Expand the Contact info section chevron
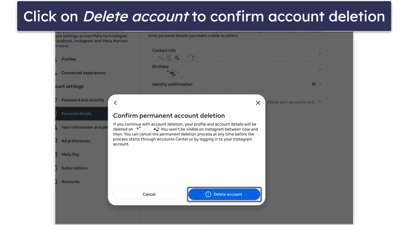The height and width of the screenshot is (225, 409). tap(320, 53)
